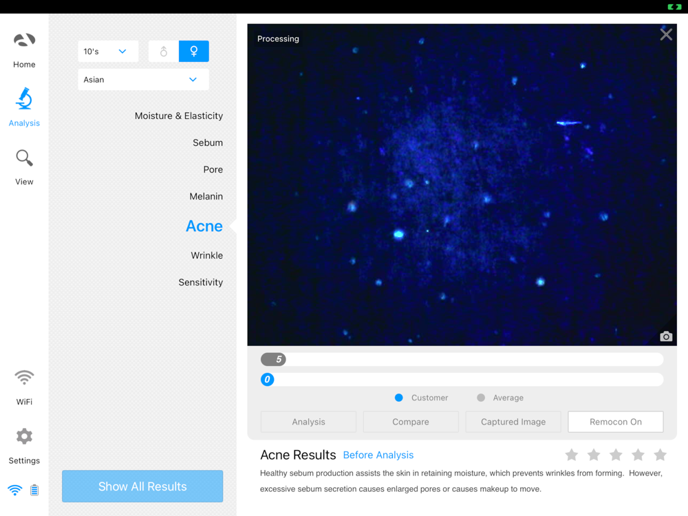Open the Asian ethnicity dropdown
This screenshot has height=516, width=688.
pos(143,79)
